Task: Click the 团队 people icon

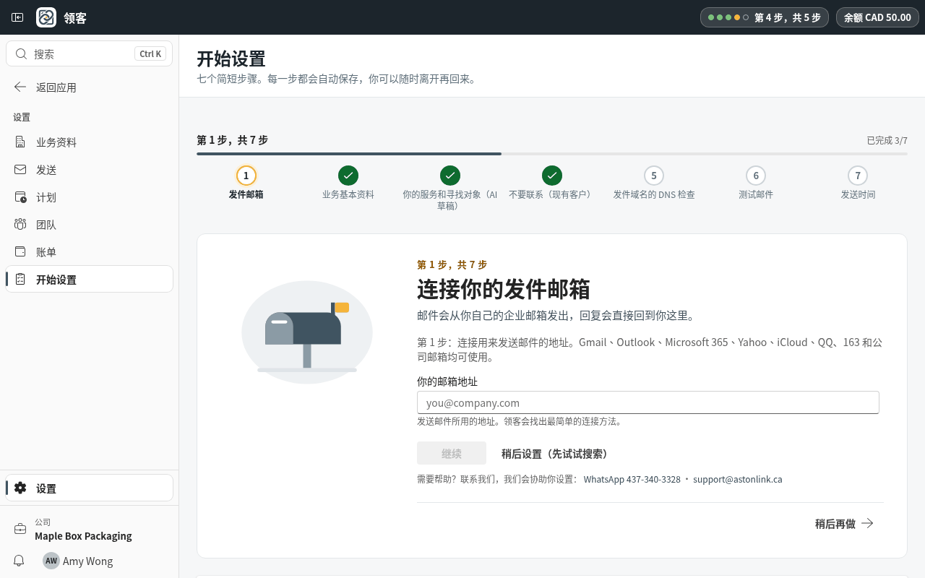Action: 20,225
